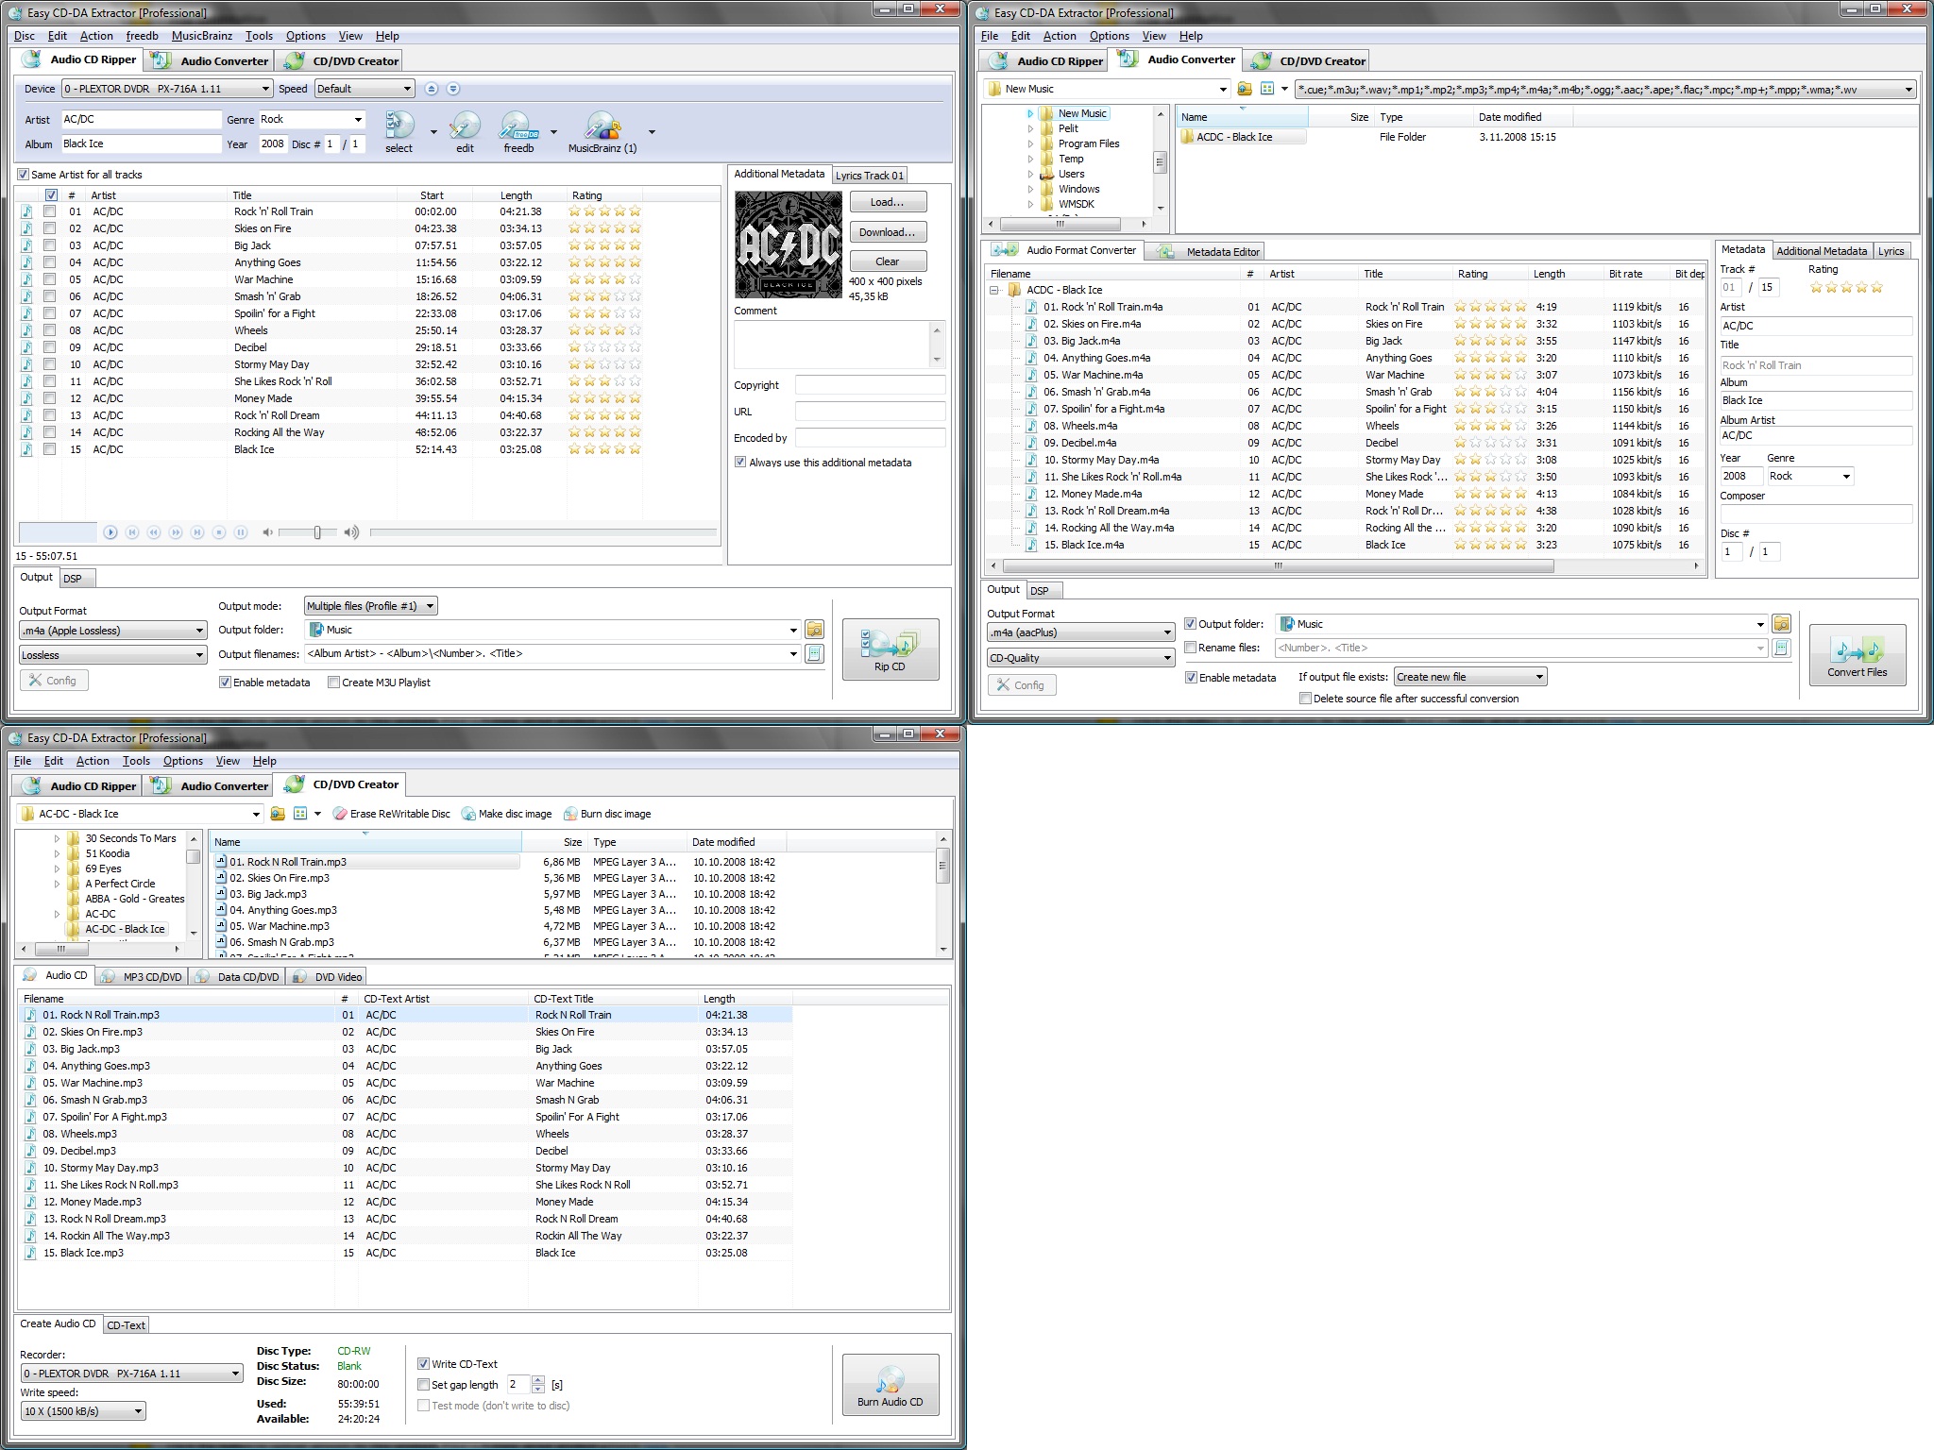Click the AC/DC Black Ice cover art thumbnail
1934x1450 pixels.
click(x=789, y=245)
